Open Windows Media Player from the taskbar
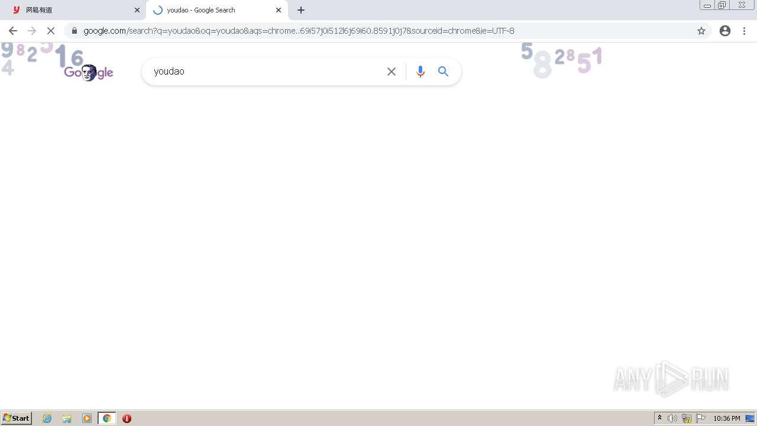The image size is (757, 426). click(x=87, y=418)
